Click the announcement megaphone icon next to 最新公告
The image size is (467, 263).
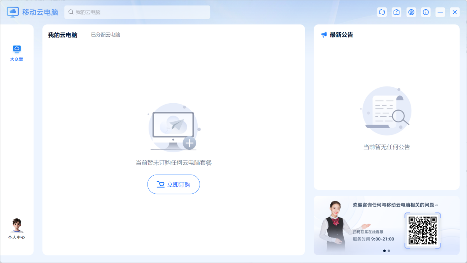tap(324, 35)
